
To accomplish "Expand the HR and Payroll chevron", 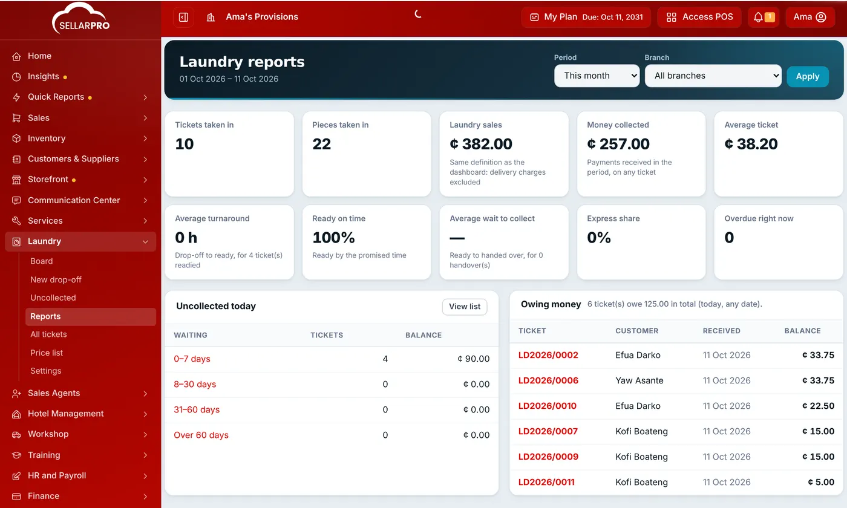I will [145, 476].
